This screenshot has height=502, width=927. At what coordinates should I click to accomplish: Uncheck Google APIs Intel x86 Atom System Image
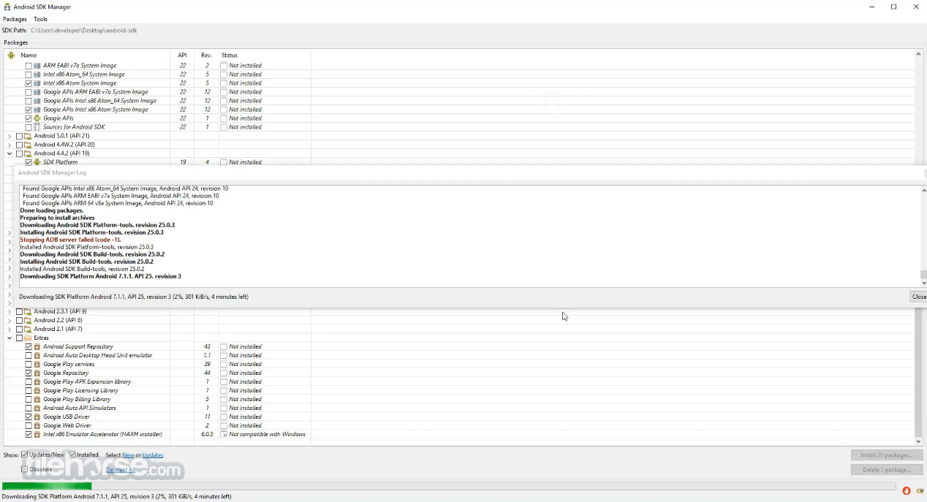coord(29,110)
